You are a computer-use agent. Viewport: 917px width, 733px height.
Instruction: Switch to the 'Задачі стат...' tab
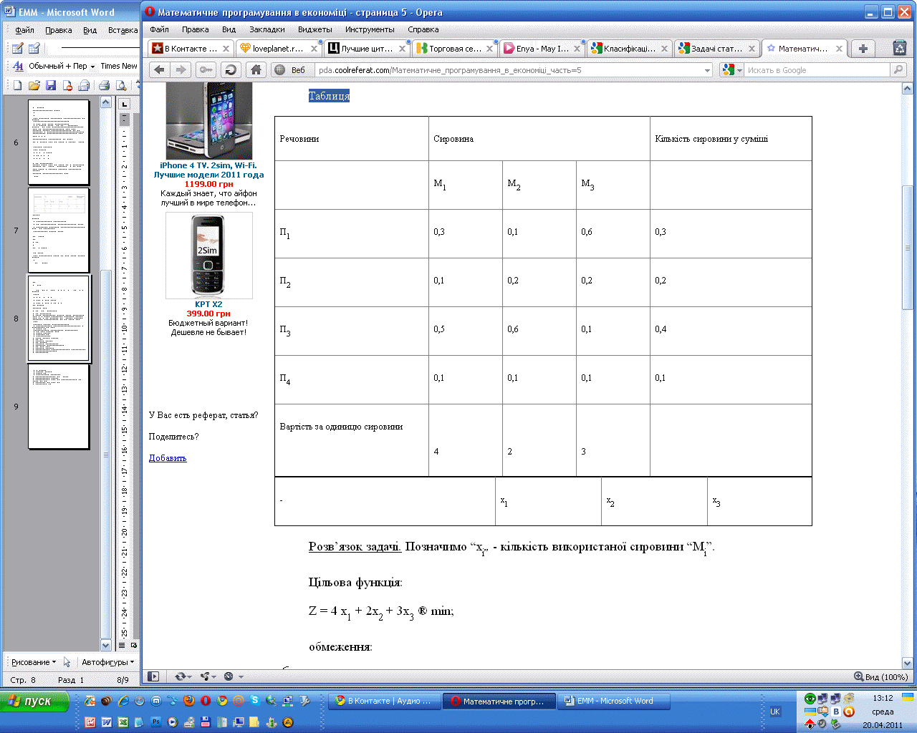[x=716, y=49]
